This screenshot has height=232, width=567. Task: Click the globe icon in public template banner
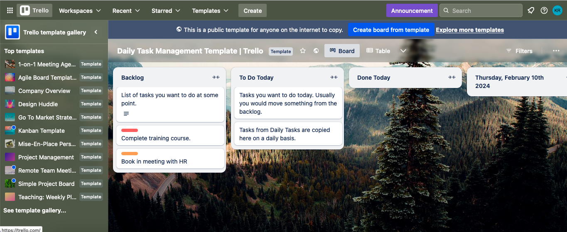(x=179, y=29)
